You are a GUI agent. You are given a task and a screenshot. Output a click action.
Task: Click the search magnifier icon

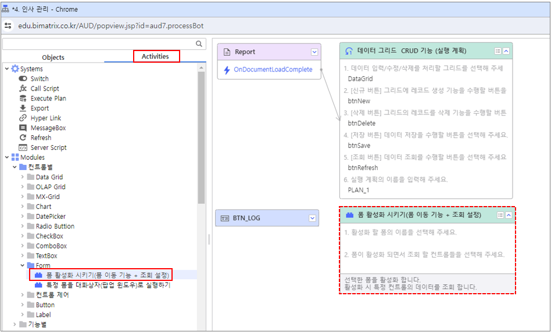[x=199, y=44]
